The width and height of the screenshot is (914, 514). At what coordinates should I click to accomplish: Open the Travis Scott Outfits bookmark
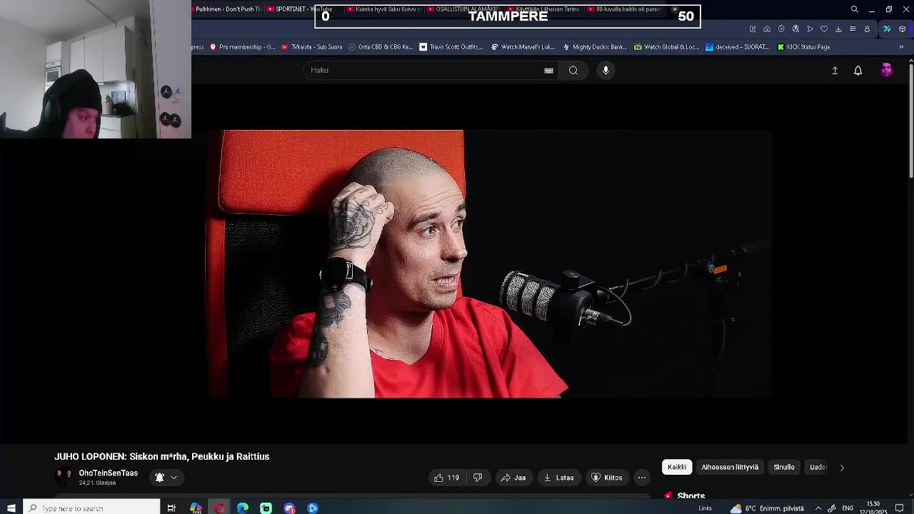[x=451, y=47]
